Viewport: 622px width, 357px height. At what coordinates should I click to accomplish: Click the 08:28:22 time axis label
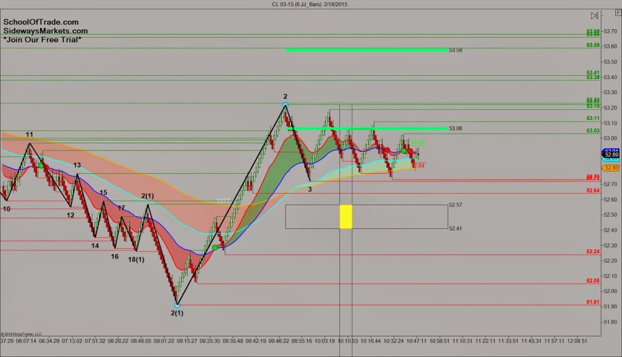click(x=118, y=341)
